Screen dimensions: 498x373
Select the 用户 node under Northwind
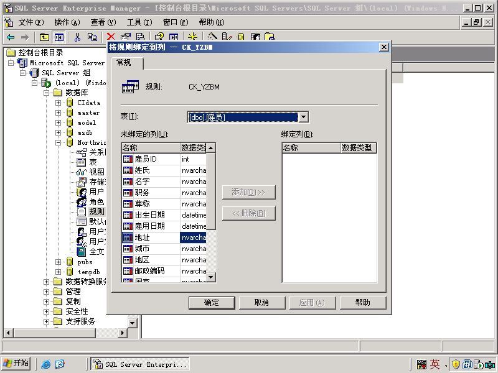(x=96, y=192)
